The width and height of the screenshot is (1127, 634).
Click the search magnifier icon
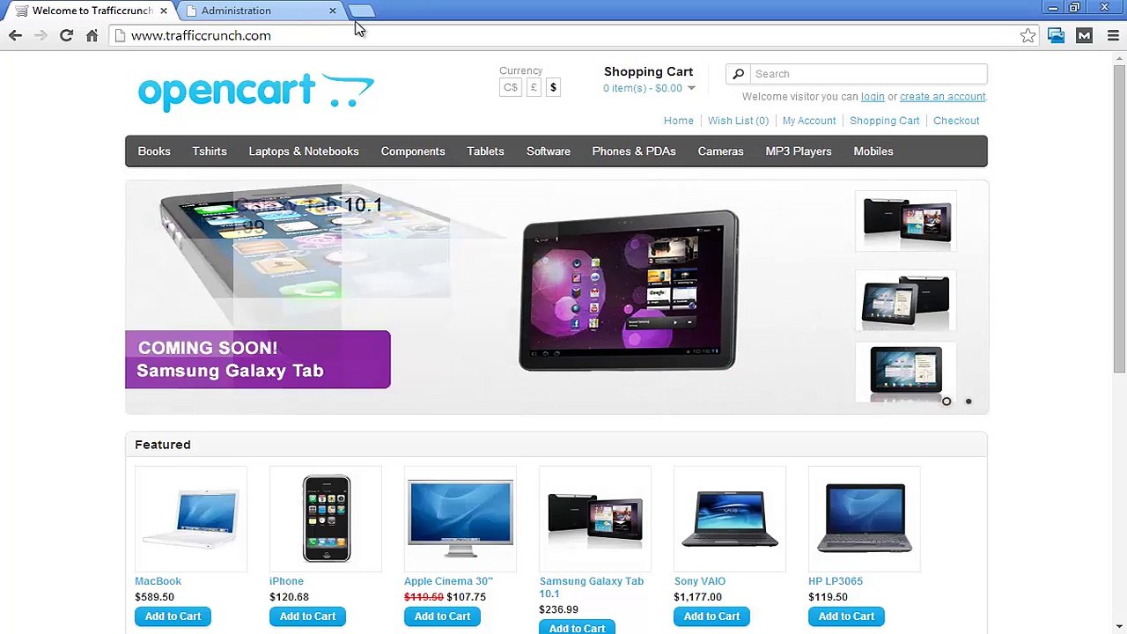tap(739, 74)
